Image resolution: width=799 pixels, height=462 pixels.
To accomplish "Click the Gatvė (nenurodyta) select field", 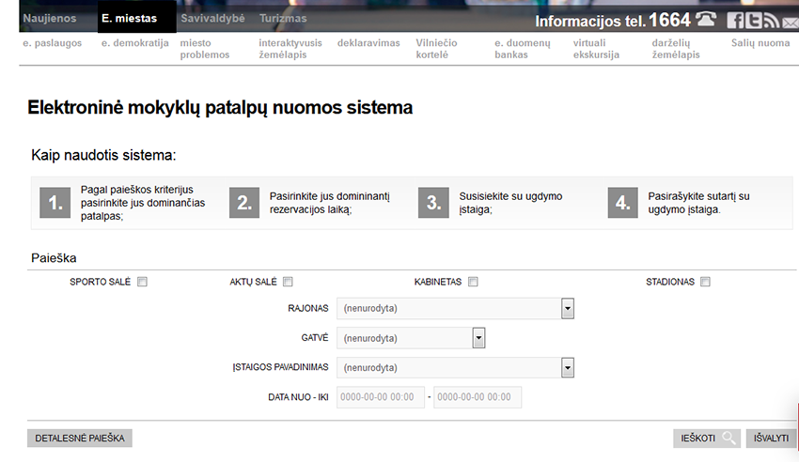I will [411, 338].
